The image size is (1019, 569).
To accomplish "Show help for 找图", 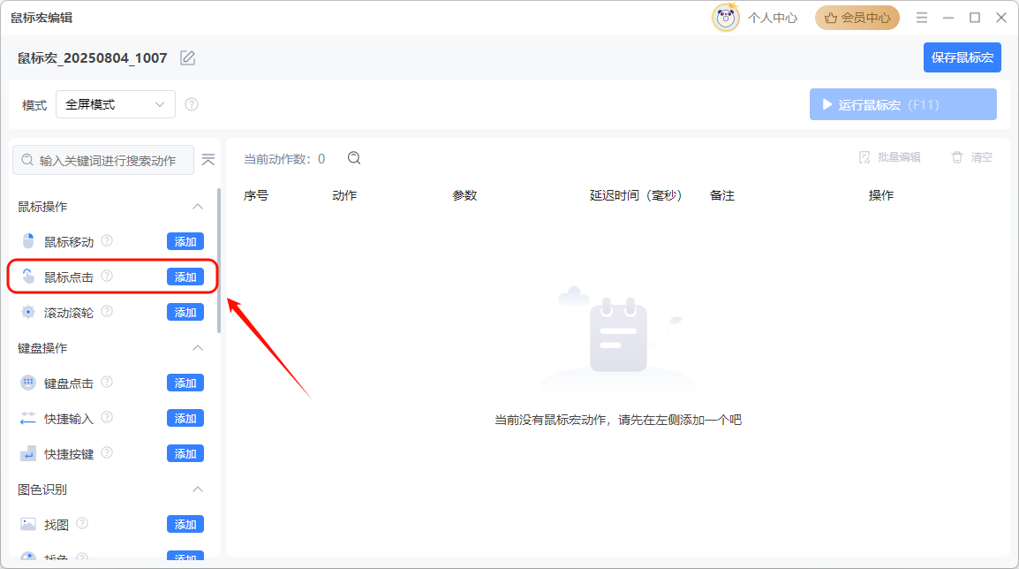I will pos(82,523).
